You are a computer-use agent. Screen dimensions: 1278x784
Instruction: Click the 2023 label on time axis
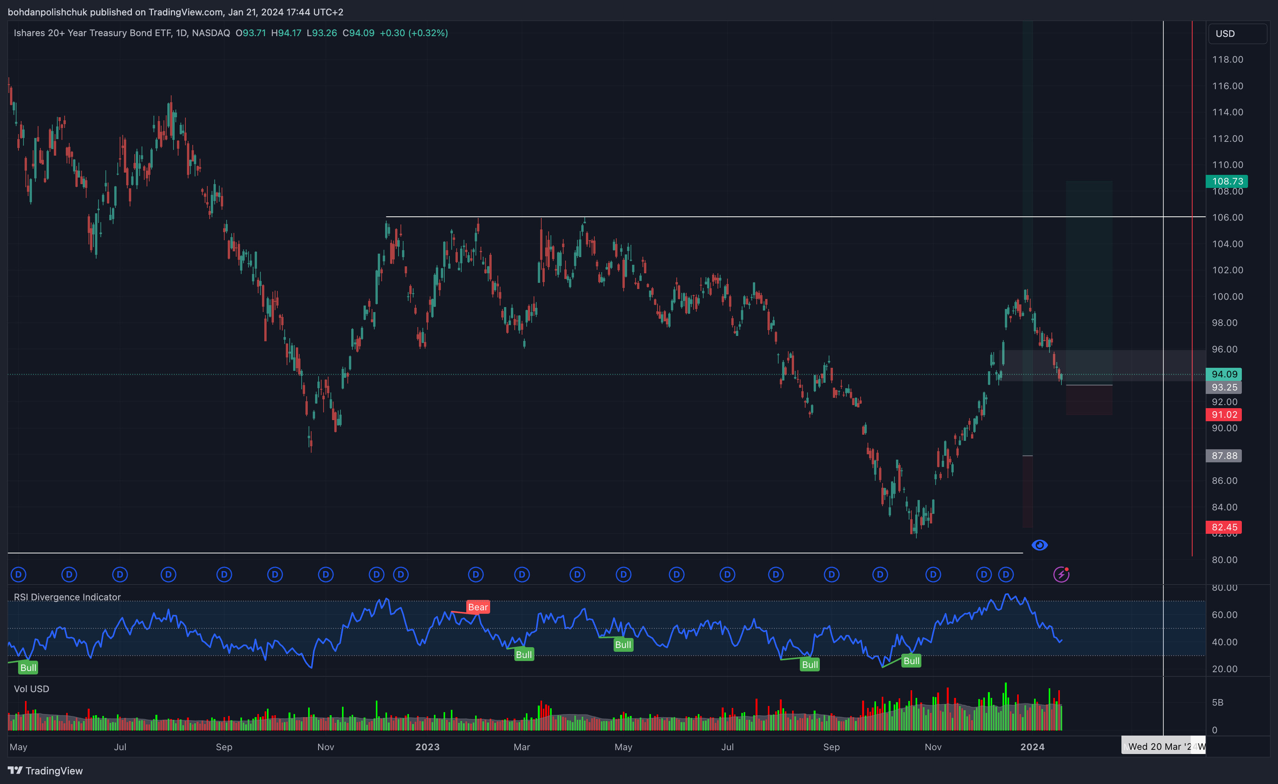click(x=427, y=747)
